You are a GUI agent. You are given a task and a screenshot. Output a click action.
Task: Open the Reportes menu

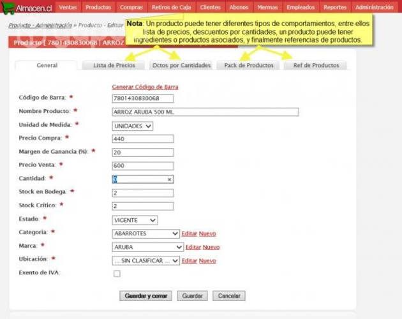pyautogui.click(x=335, y=7)
